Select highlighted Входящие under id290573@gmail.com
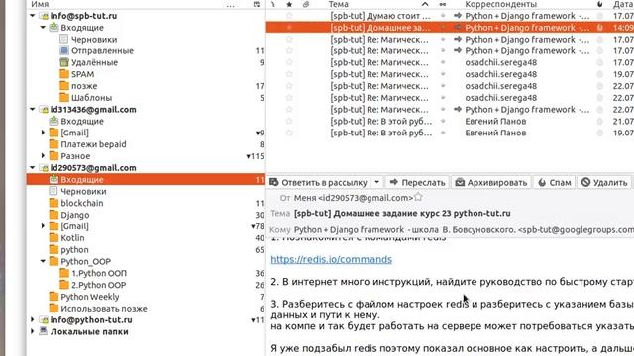This screenshot has width=634, height=356. (x=146, y=180)
